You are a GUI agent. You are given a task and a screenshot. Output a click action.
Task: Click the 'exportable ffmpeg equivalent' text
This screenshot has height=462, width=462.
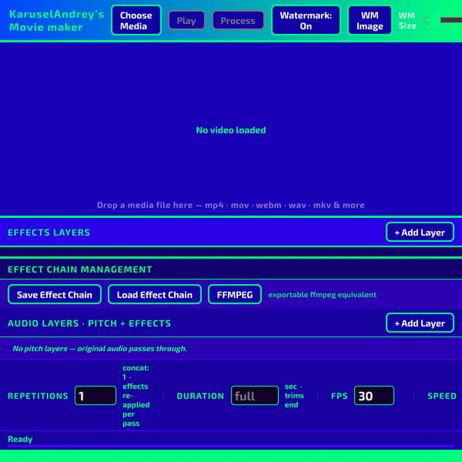(x=323, y=295)
